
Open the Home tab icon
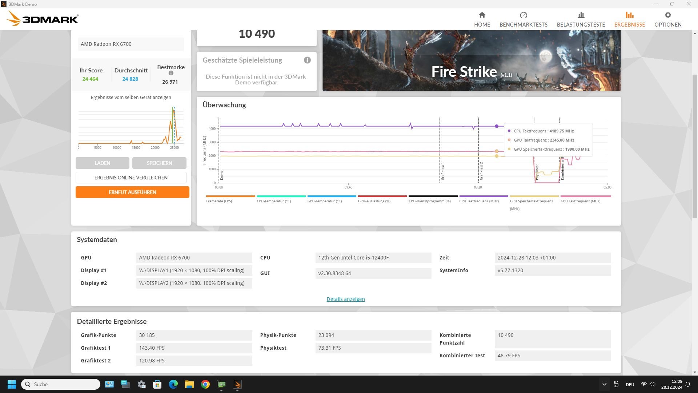tap(482, 15)
